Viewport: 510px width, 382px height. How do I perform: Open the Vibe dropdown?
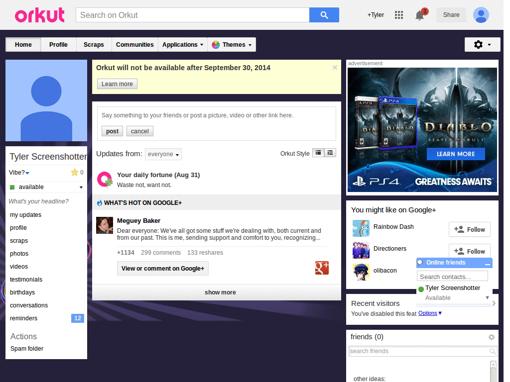pyautogui.click(x=19, y=173)
